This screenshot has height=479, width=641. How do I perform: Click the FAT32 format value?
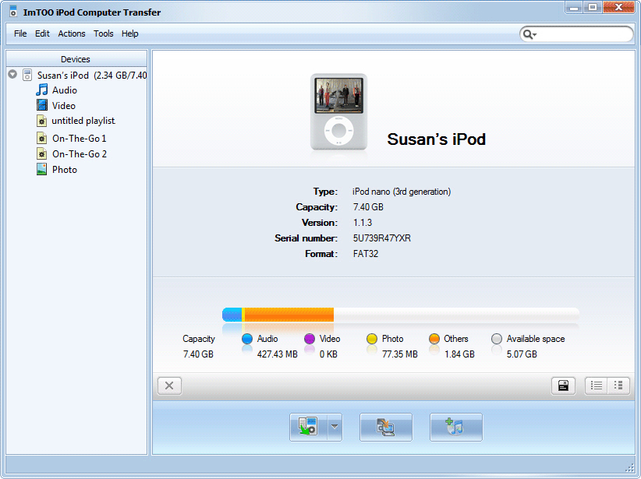pyautogui.click(x=366, y=254)
